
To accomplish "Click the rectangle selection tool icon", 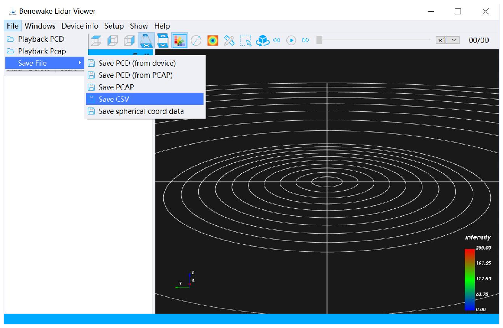I will coord(246,40).
